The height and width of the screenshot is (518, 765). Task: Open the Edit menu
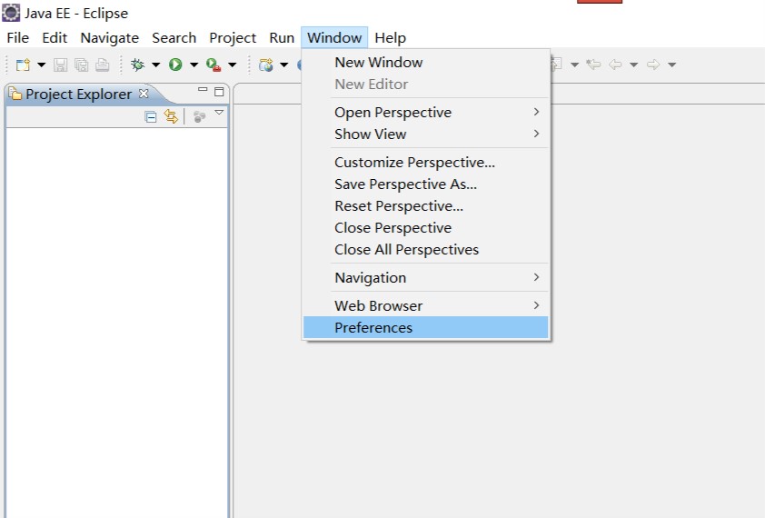click(55, 37)
